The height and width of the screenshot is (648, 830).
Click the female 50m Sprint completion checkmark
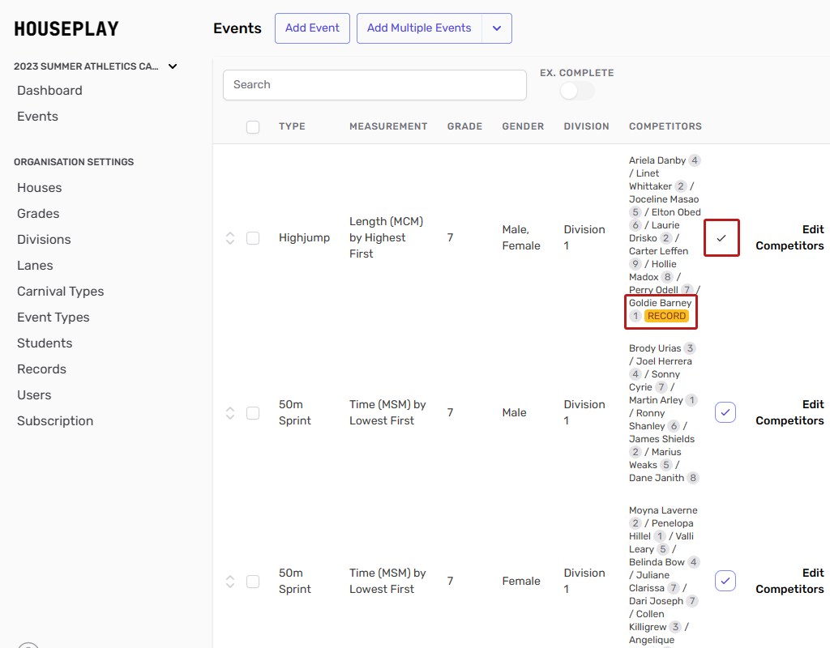point(725,581)
